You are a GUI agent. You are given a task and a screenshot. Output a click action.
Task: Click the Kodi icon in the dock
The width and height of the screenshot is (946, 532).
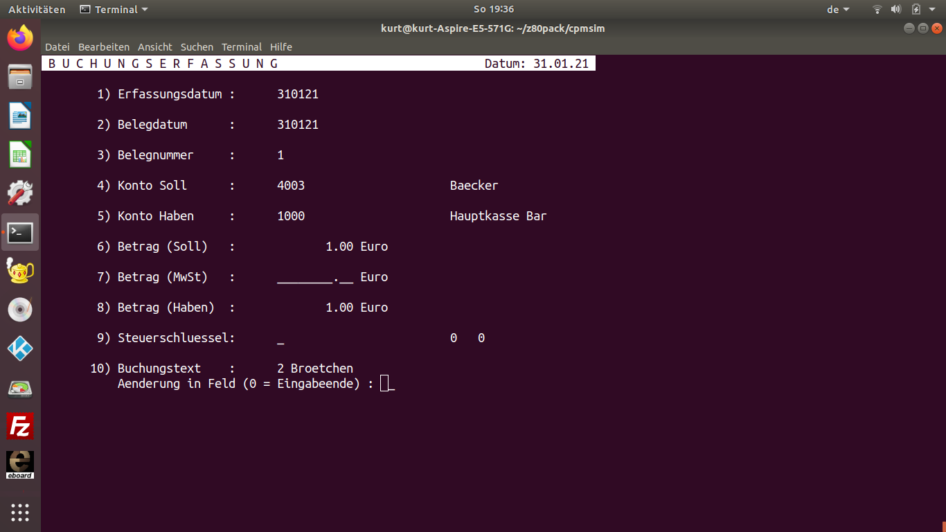(x=20, y=348)
